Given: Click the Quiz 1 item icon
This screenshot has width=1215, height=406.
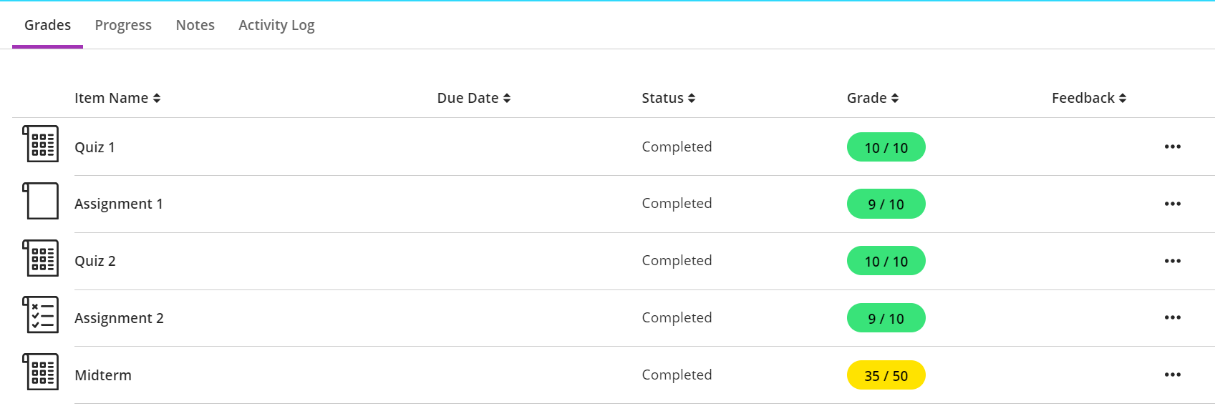Looking at the screenshot, I should point(41,144).
